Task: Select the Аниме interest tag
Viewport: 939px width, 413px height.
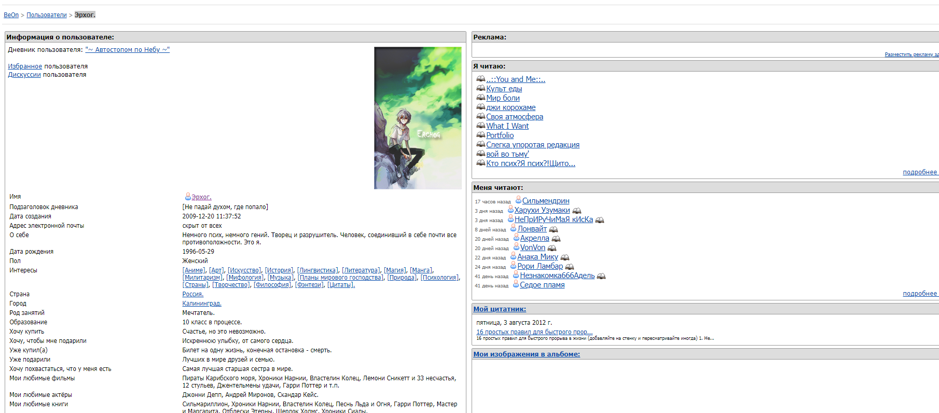Action: pos(195,270)
